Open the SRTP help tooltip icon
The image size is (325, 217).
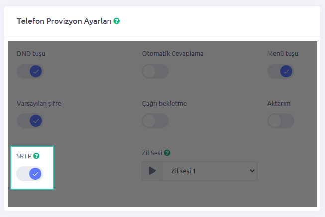tap(36, 156)
